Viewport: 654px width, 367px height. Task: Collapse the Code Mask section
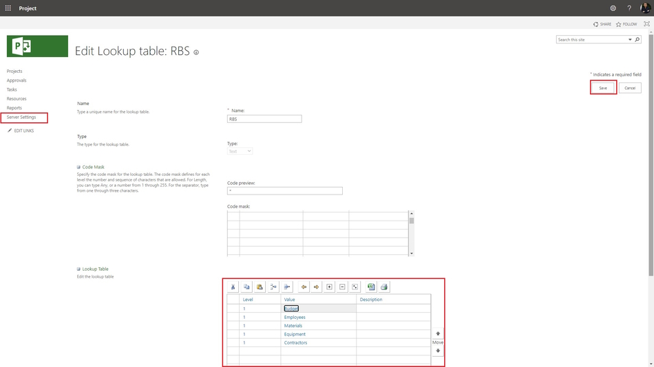tap(78, 167)
